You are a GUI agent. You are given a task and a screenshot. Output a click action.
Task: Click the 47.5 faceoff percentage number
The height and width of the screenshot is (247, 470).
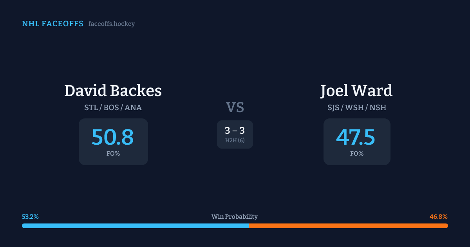tap(356, 138)
